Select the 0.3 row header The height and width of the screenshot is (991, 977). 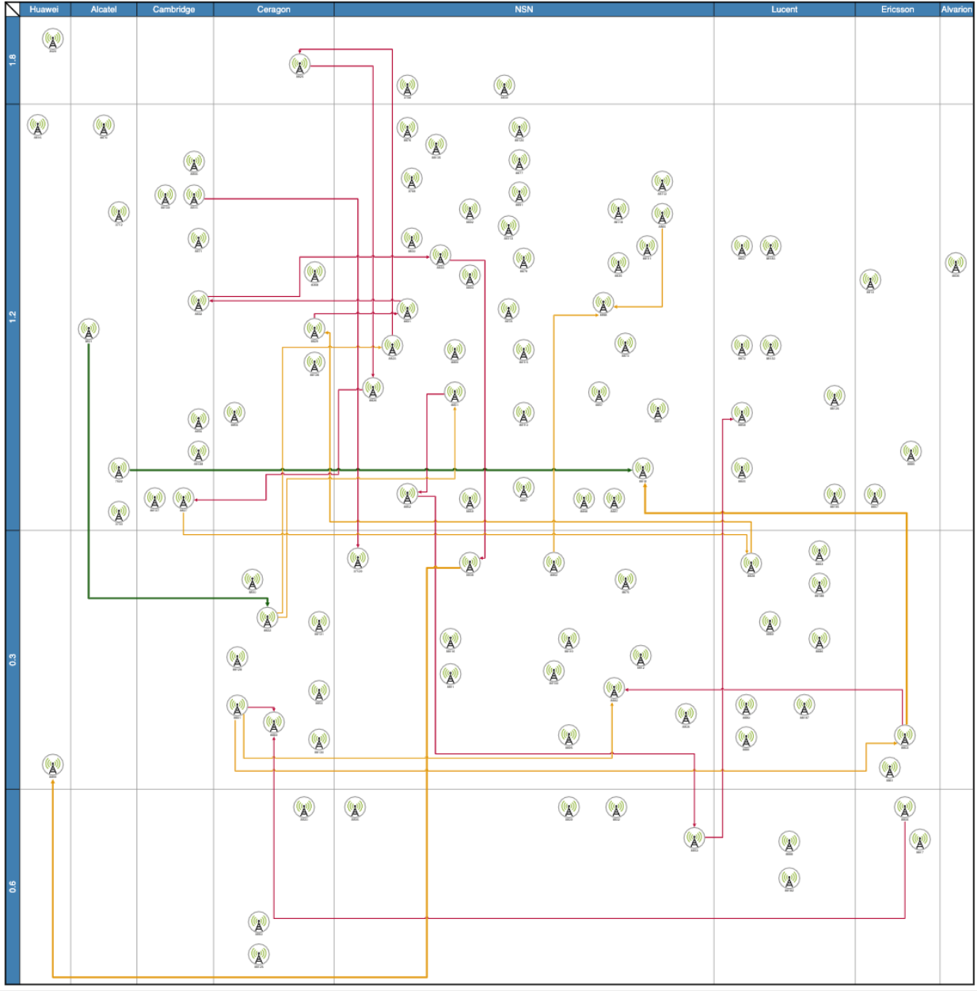(13, 659)
